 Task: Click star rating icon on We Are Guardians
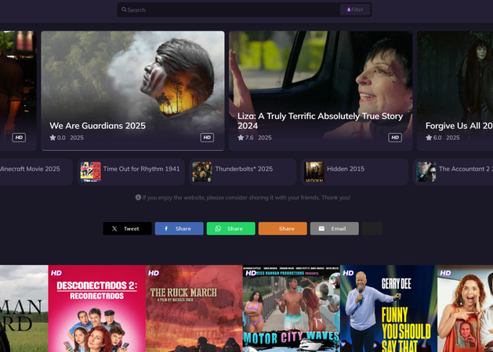(x=53, y=138)
